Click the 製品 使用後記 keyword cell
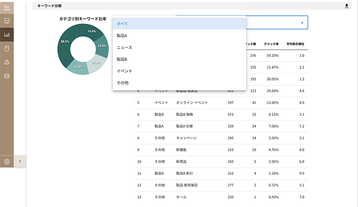 tap(187, 185)
